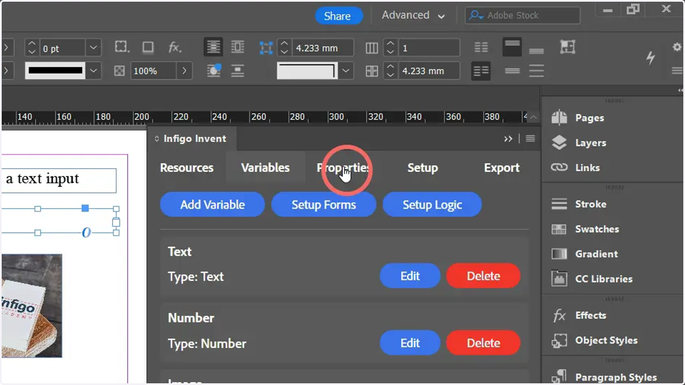
Task: Select justify vertical text alignment button
Action: pos(537,71)
